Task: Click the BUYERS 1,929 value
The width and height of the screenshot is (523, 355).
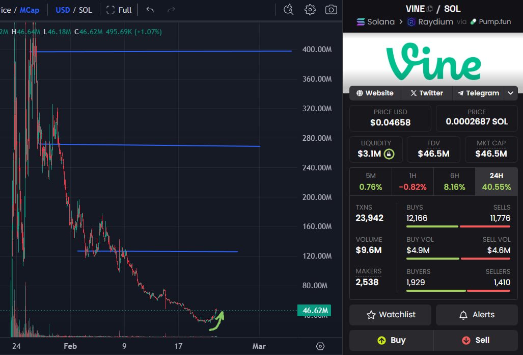Action: point(416,283)
